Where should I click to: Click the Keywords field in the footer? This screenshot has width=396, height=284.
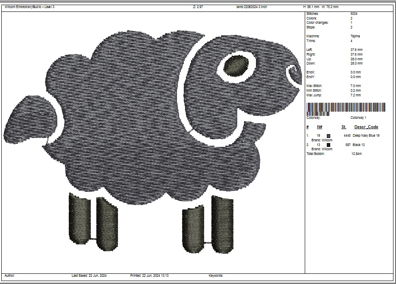(x=216, y=276)
